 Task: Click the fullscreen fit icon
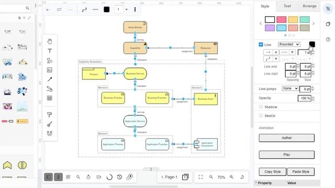(x=200, y=177)
